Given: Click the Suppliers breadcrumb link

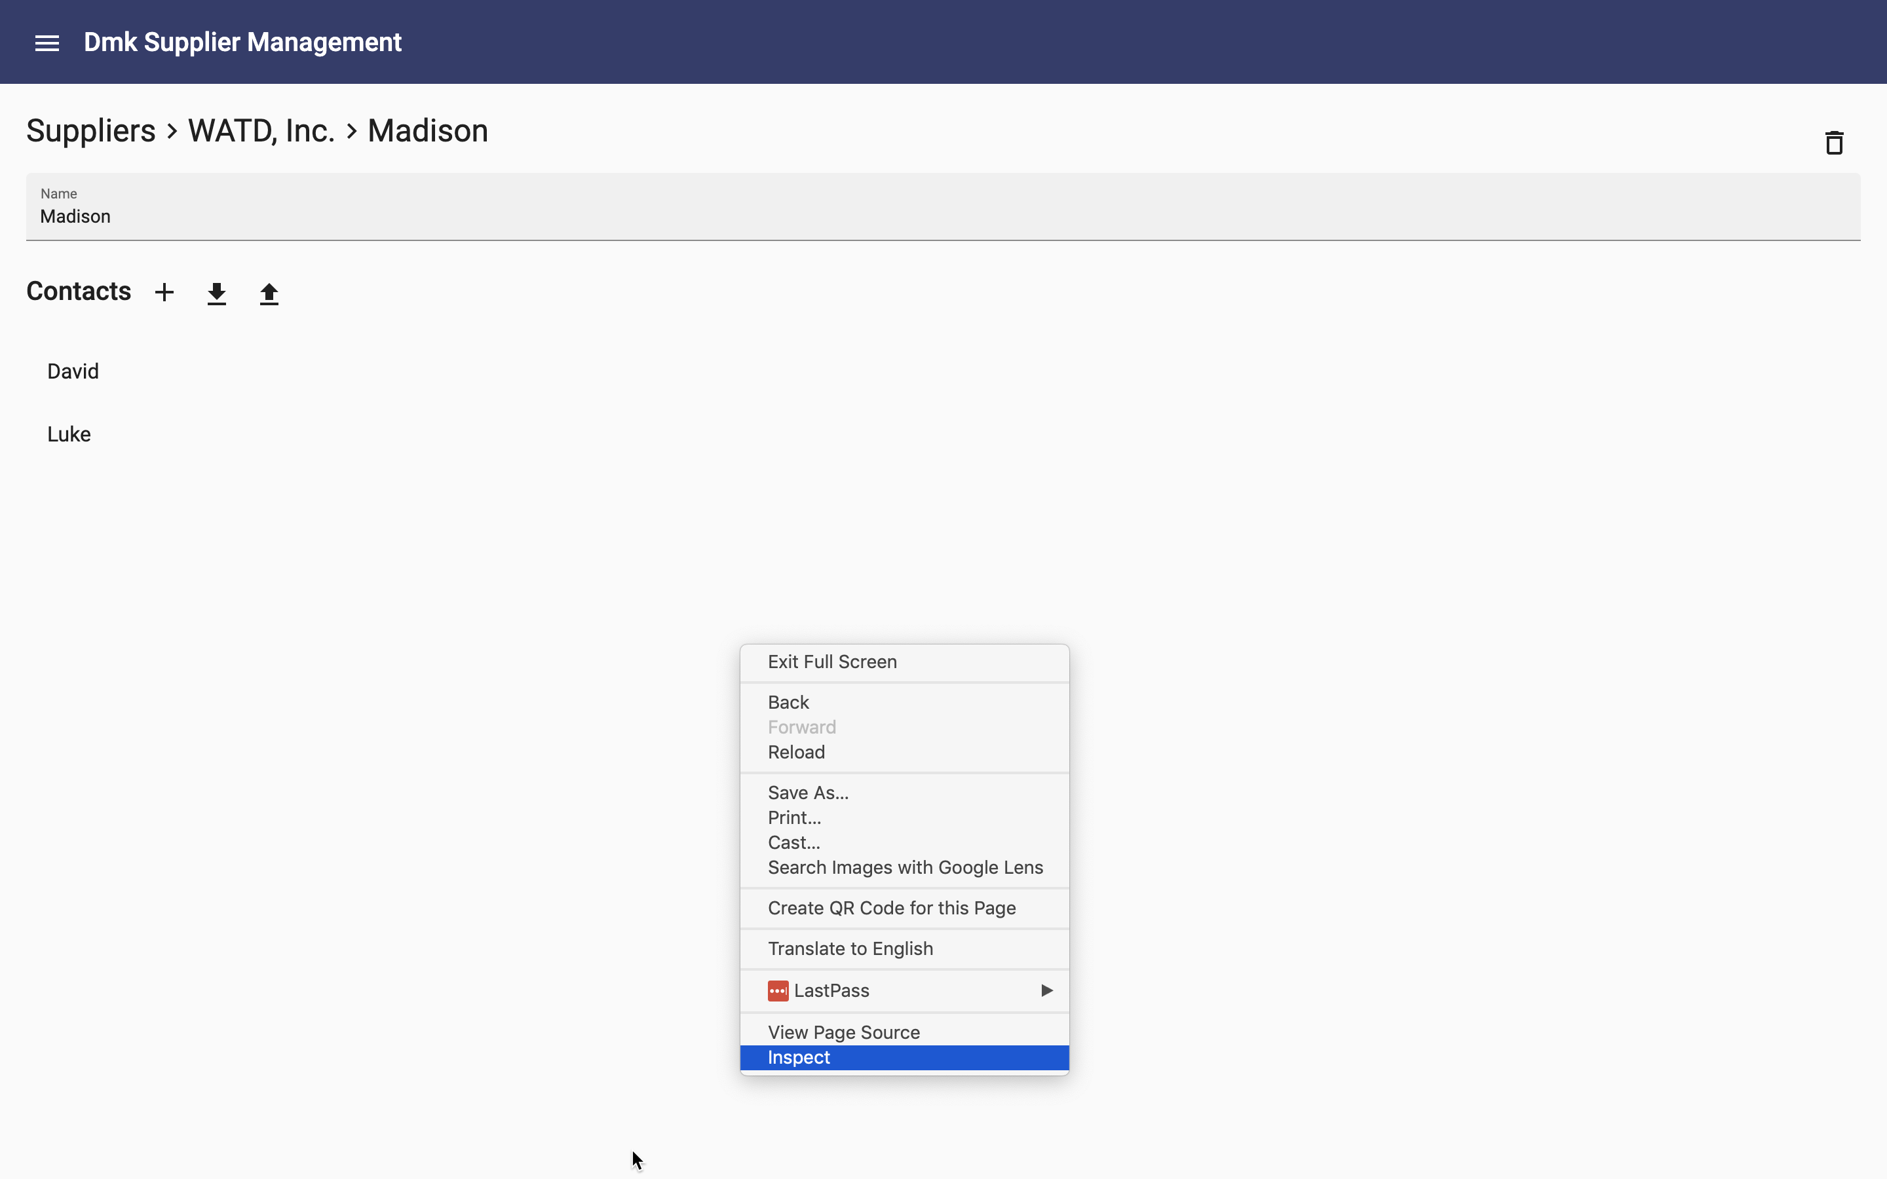Looking at the screenshot, I should (90, 129).
